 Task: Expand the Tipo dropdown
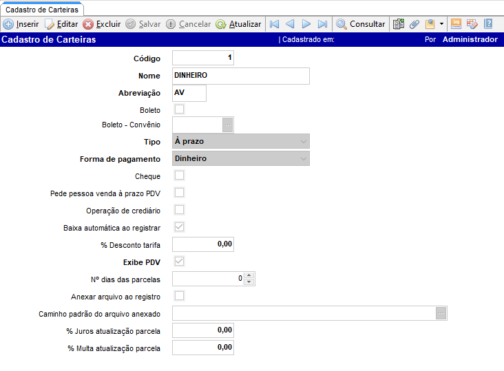(x=304, y=141)
